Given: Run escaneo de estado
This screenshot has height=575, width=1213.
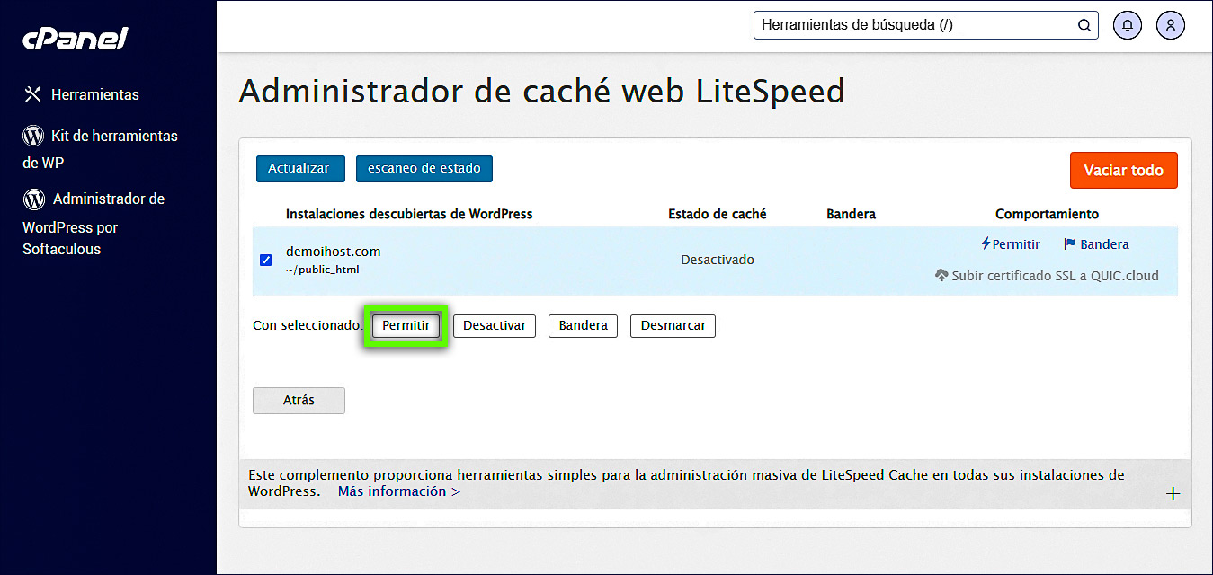Looking at the screenshot, I should [x=424, y=168].
